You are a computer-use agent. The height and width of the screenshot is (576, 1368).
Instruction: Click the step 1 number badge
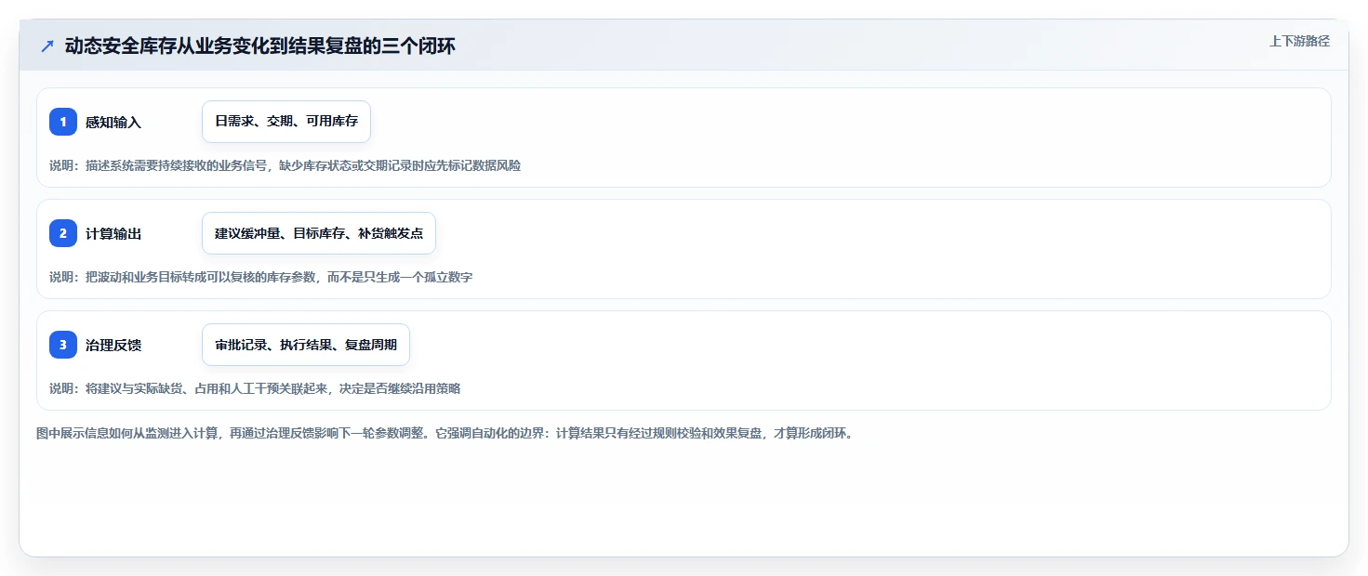pos(63,122)
